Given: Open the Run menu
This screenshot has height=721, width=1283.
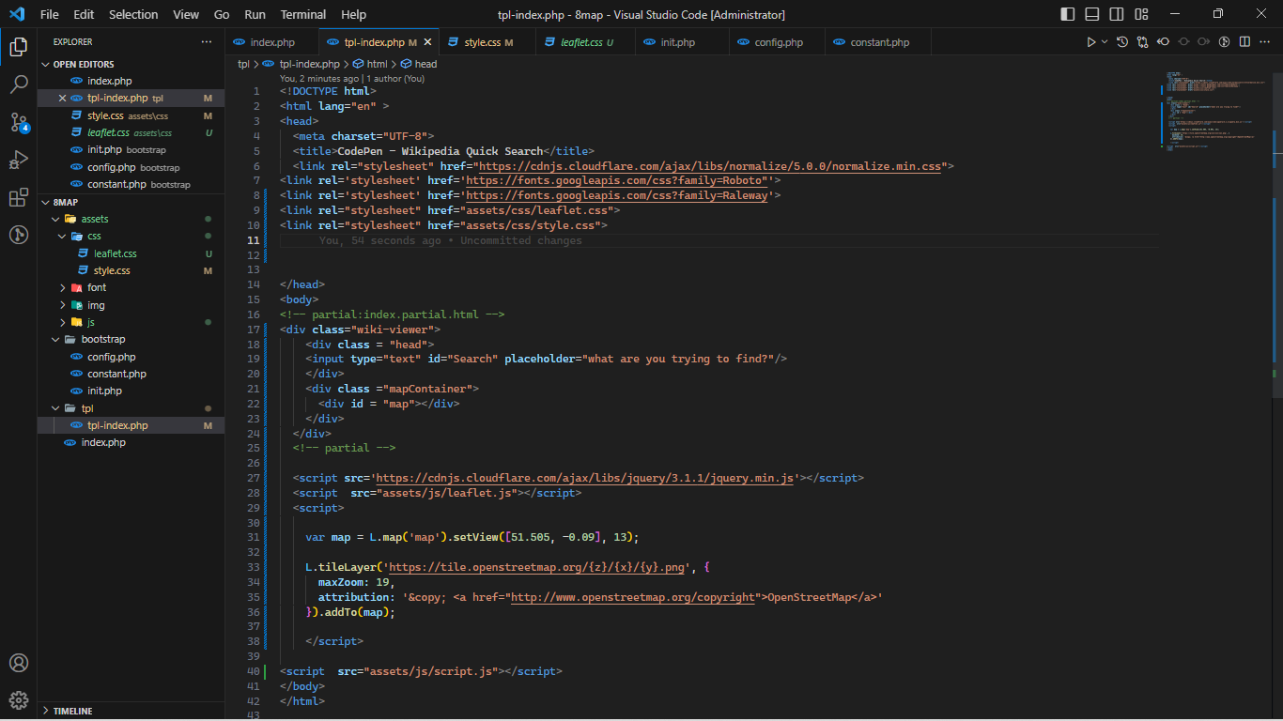Looking at the screenshot, I should (255, 14).
